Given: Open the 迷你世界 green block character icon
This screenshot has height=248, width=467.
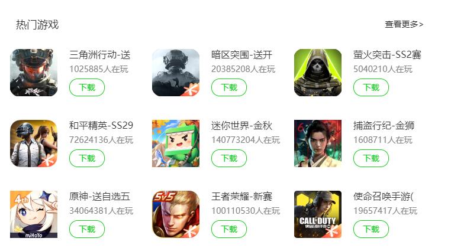Looking at the screenshot, I should click(x=176, y=143).
